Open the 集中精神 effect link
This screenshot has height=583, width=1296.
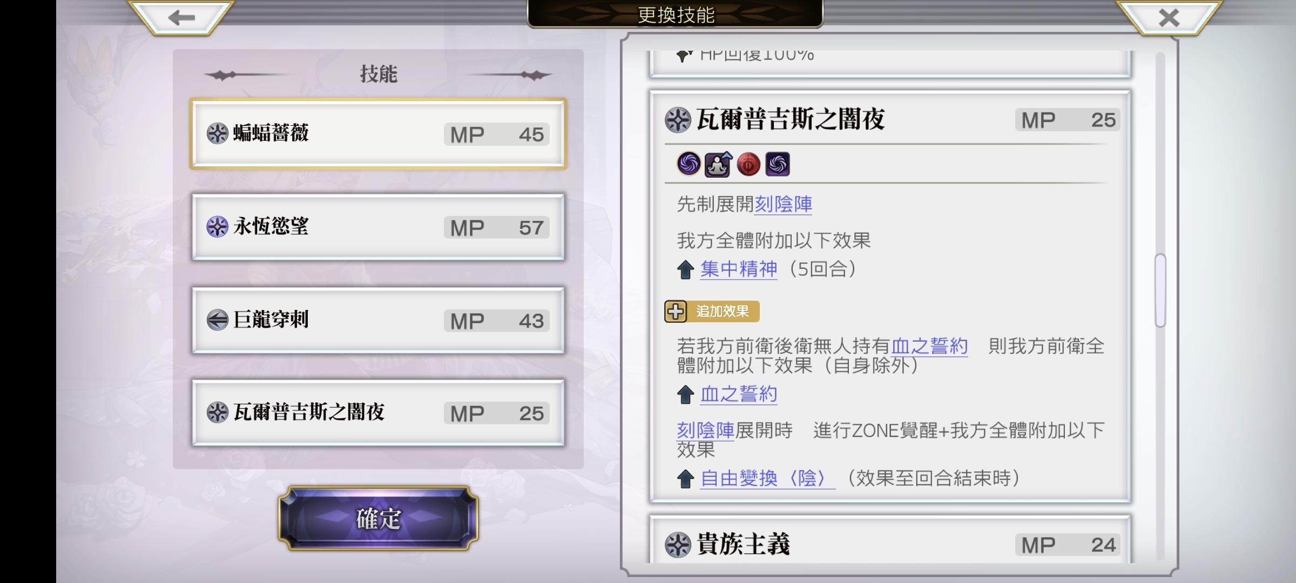pos(739,269)
